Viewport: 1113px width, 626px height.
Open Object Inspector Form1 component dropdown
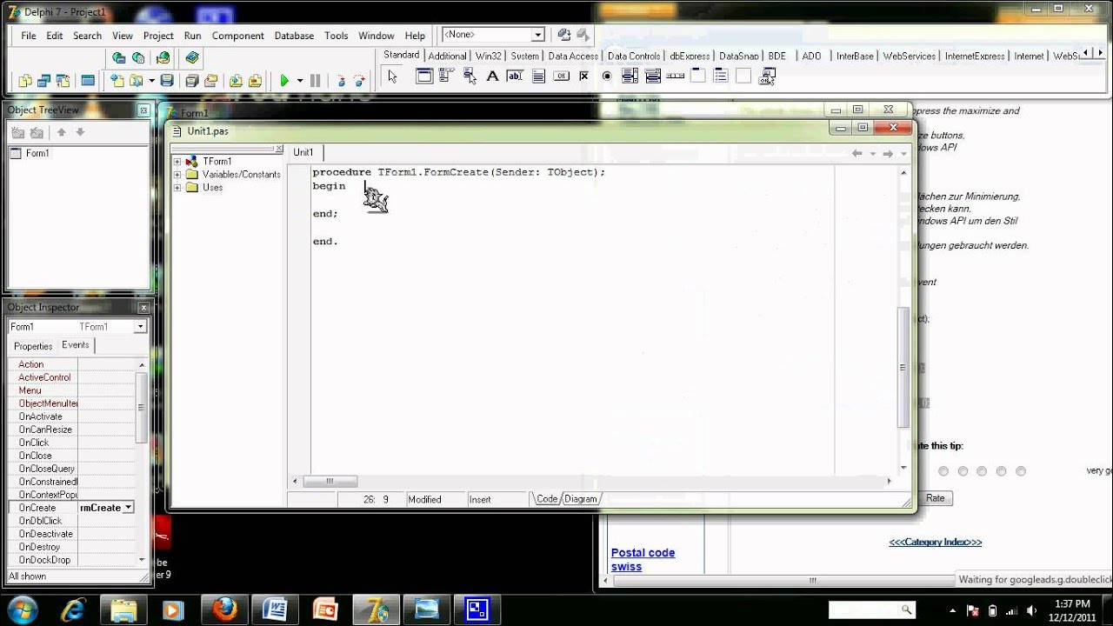pyautogui.click(x=140, y=327)
